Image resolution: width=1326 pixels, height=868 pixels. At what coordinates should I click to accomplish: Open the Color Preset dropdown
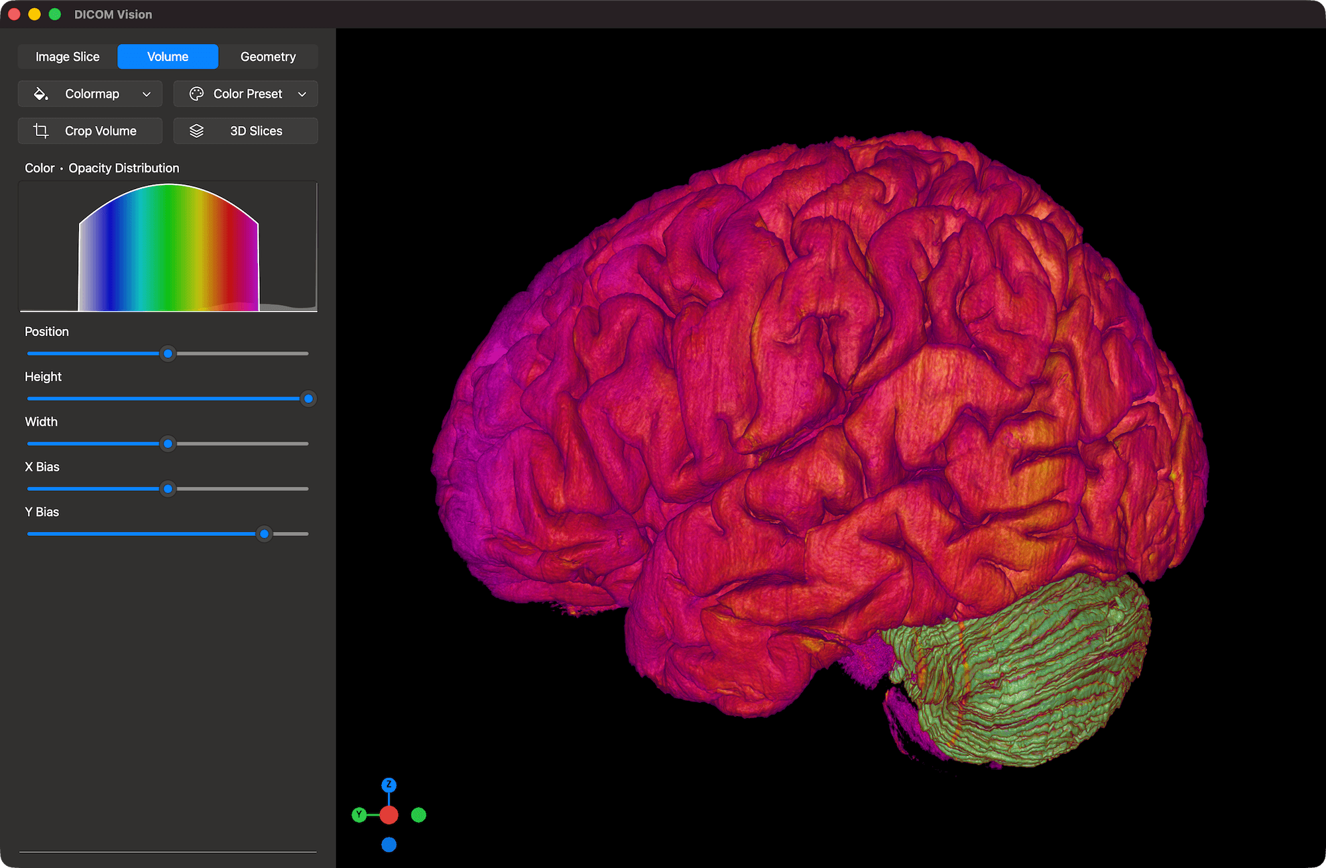tap(302, 93)
